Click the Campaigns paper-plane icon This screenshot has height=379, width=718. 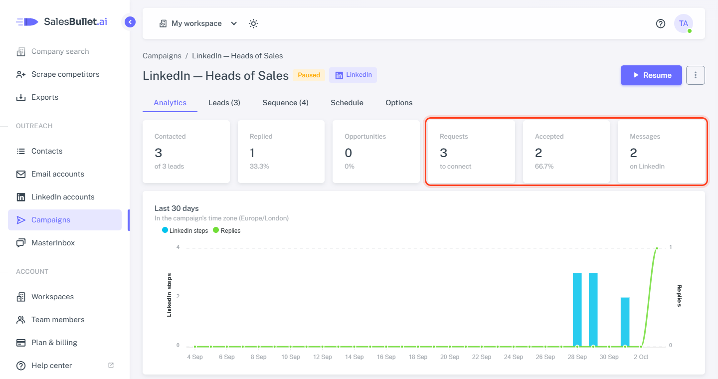pos(21,220)
